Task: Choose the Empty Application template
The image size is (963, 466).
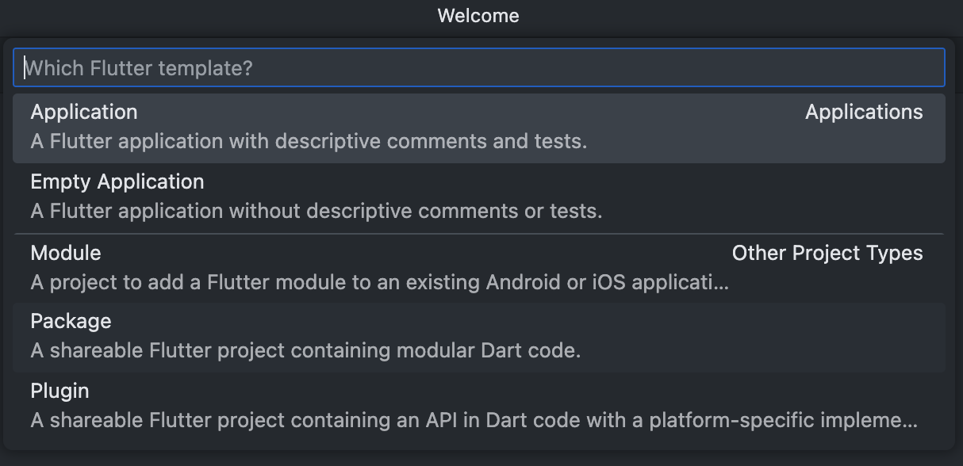Action: pyautogui.click(x=478, y=198)
